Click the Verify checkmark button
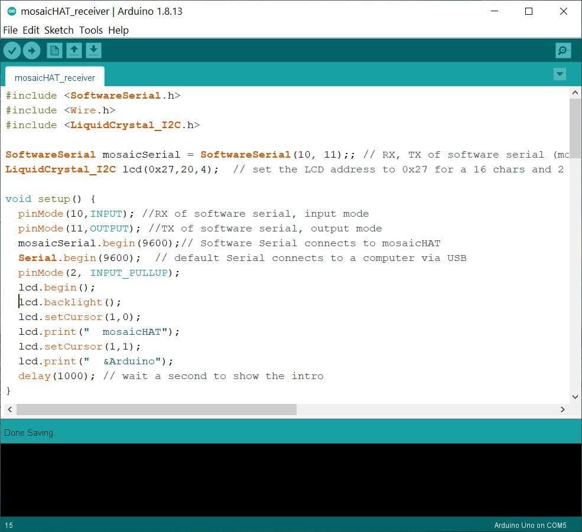 coord(12,50)
